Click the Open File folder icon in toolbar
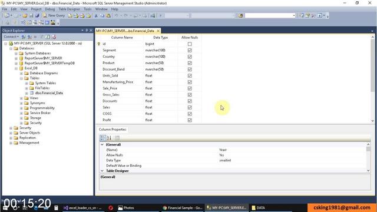The height and width of the screenshot is (212, 377). 25,16
